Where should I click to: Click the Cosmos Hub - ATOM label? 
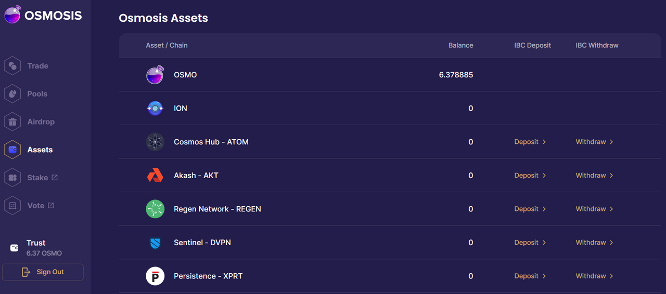coord(211,142)
